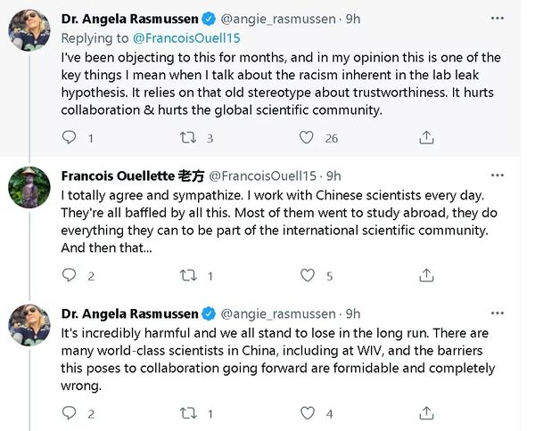535x431 pixels.
Task: Reply to Angela's first tweet
Action: (x=69, y=138)
